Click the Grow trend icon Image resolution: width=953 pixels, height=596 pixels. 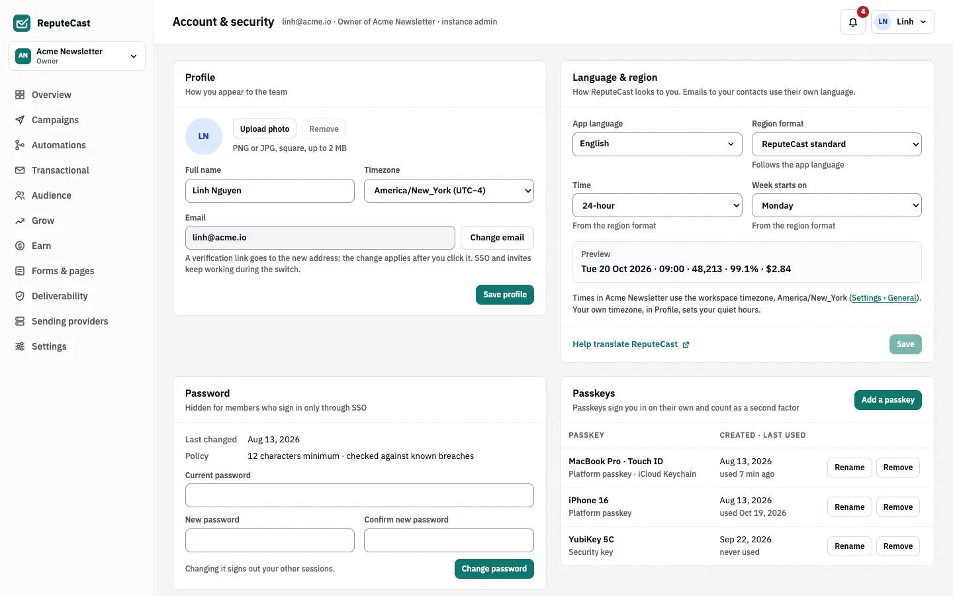point(20,221)
